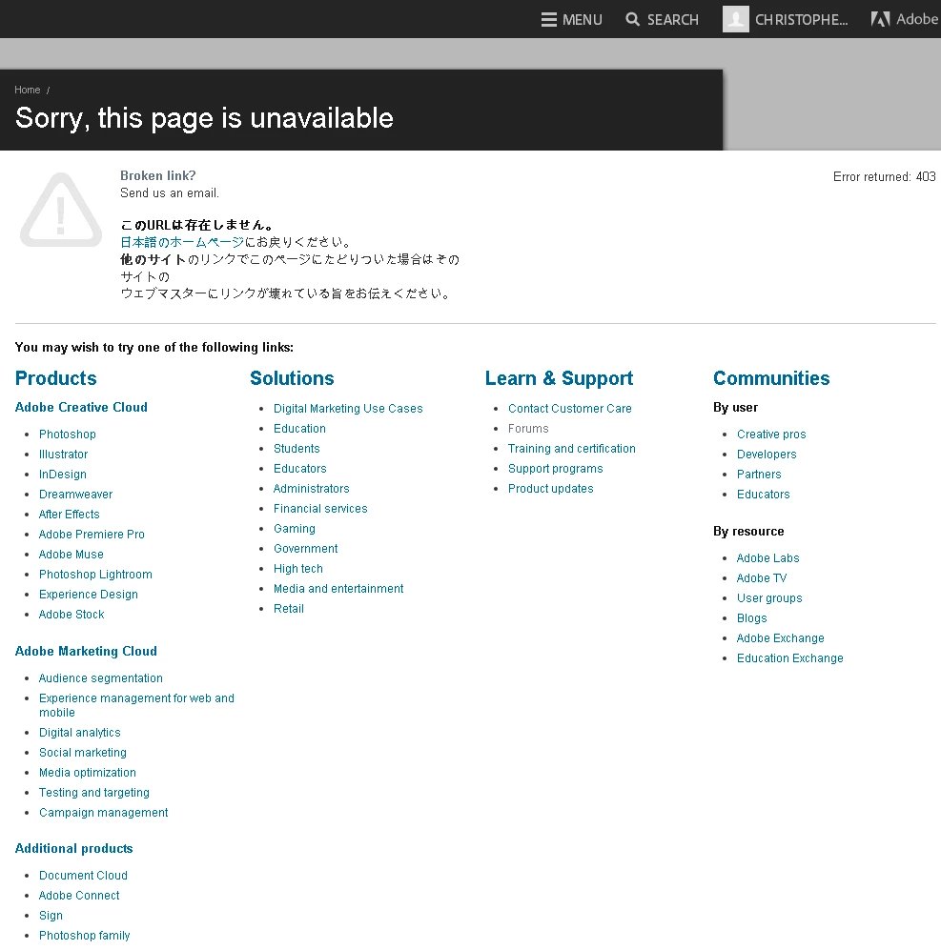Click the Audience segmentation link
The image size is (941, 950).
click(101, 678)
